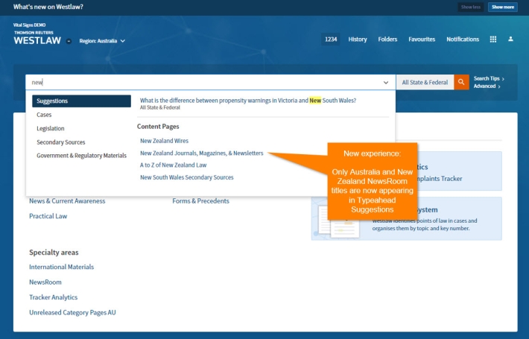The image size is (529, 339).
Task: Expand the search box history chevron
Action: click(x=386, y=82)
